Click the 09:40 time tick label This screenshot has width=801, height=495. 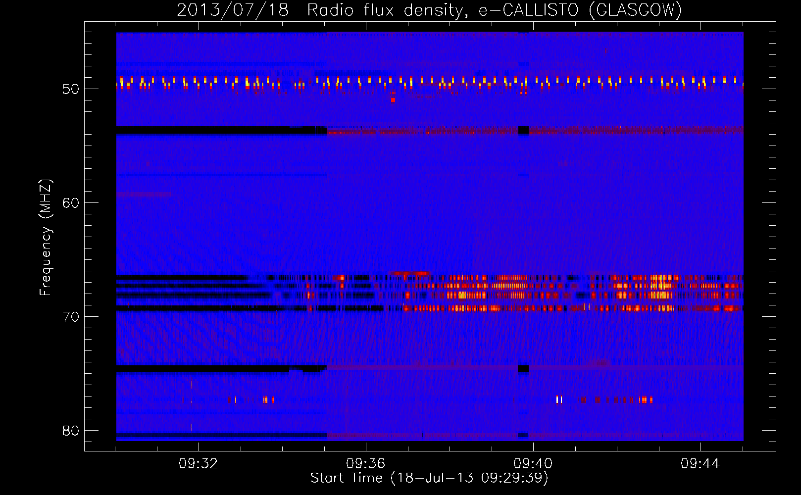[x=533, y=464]
